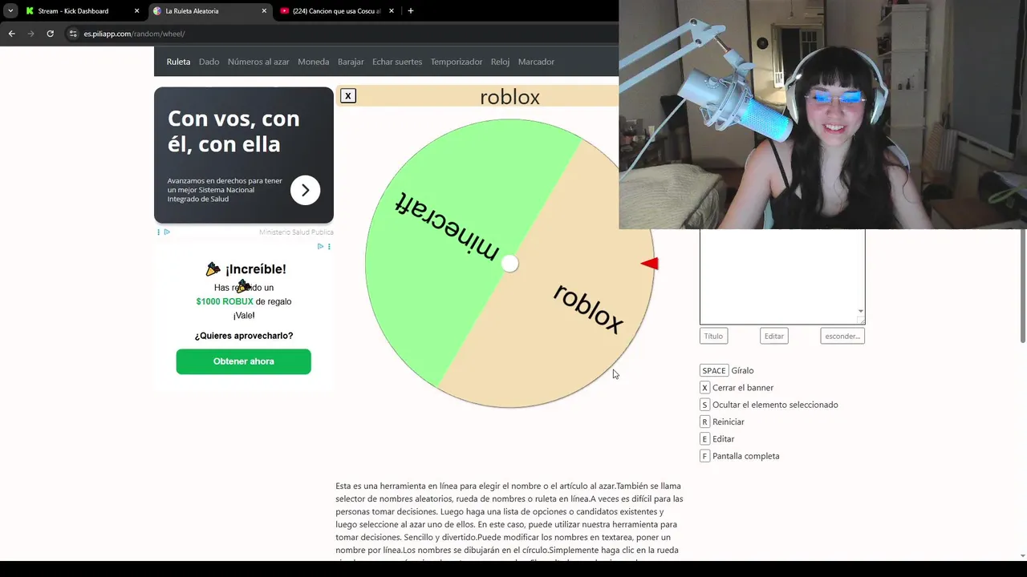Click the Título button
This screenshot has width=1027, height=577.
click(x=713, y=336)
